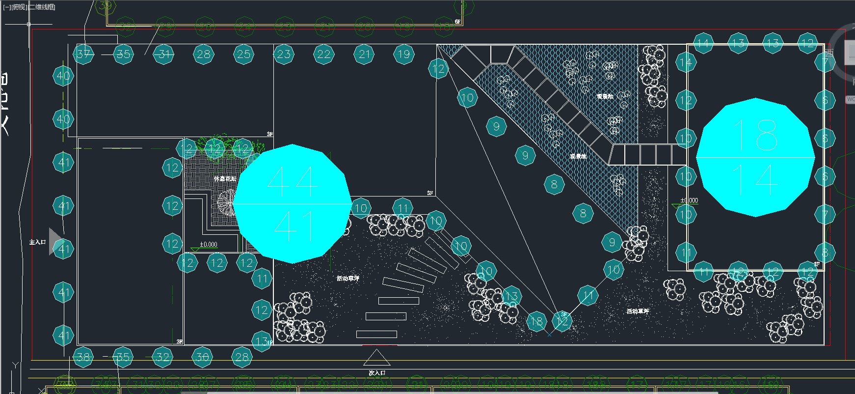Open the [-] viewport controls menu

[6, 7]
